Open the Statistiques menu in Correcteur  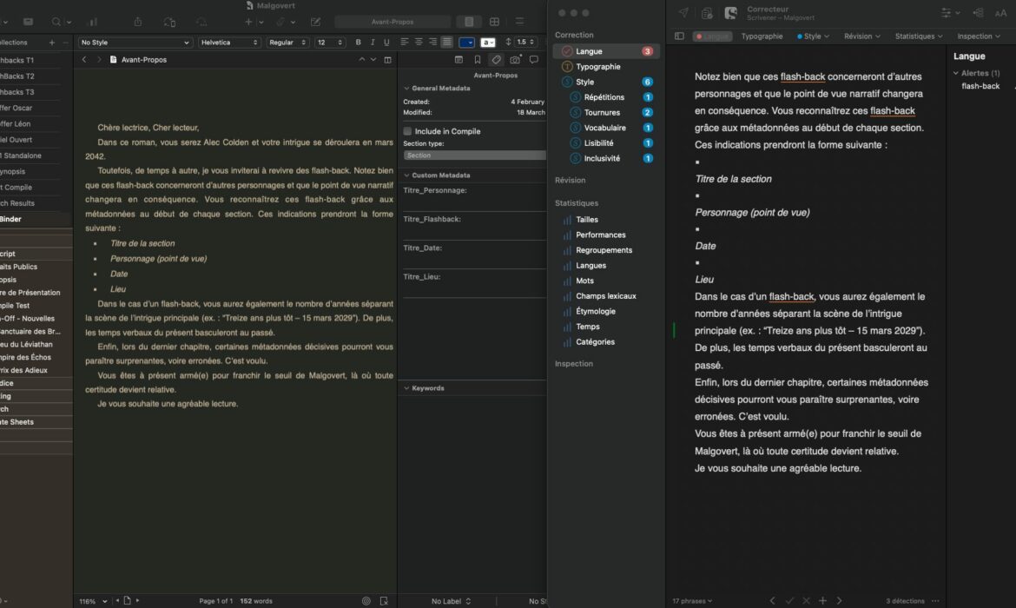[917, 36]
